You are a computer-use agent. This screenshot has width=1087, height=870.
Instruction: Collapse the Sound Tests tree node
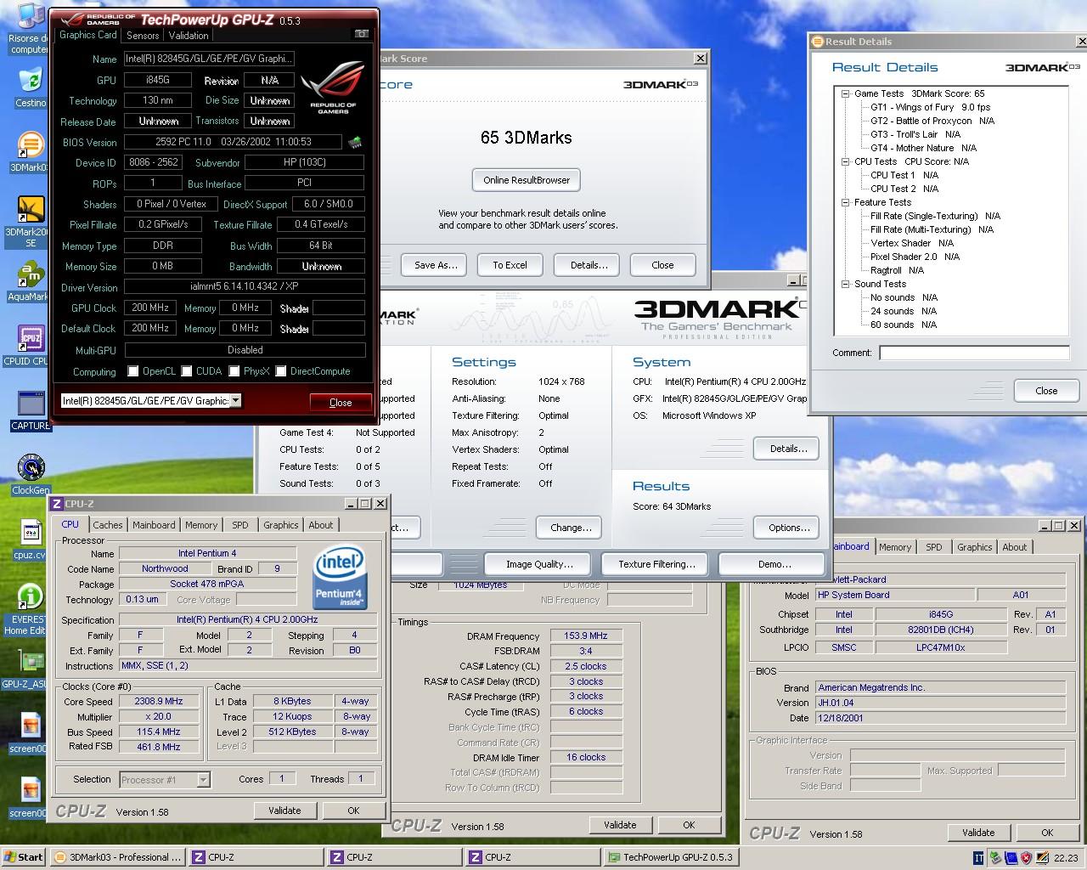click(846, 284)
